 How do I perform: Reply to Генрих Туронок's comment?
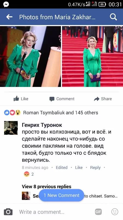pyautogui.click(x=95, y=167)
